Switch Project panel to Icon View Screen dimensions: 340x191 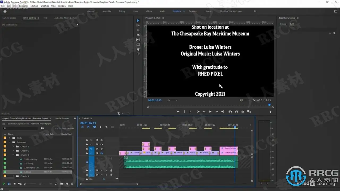click(x=15, y=184)
